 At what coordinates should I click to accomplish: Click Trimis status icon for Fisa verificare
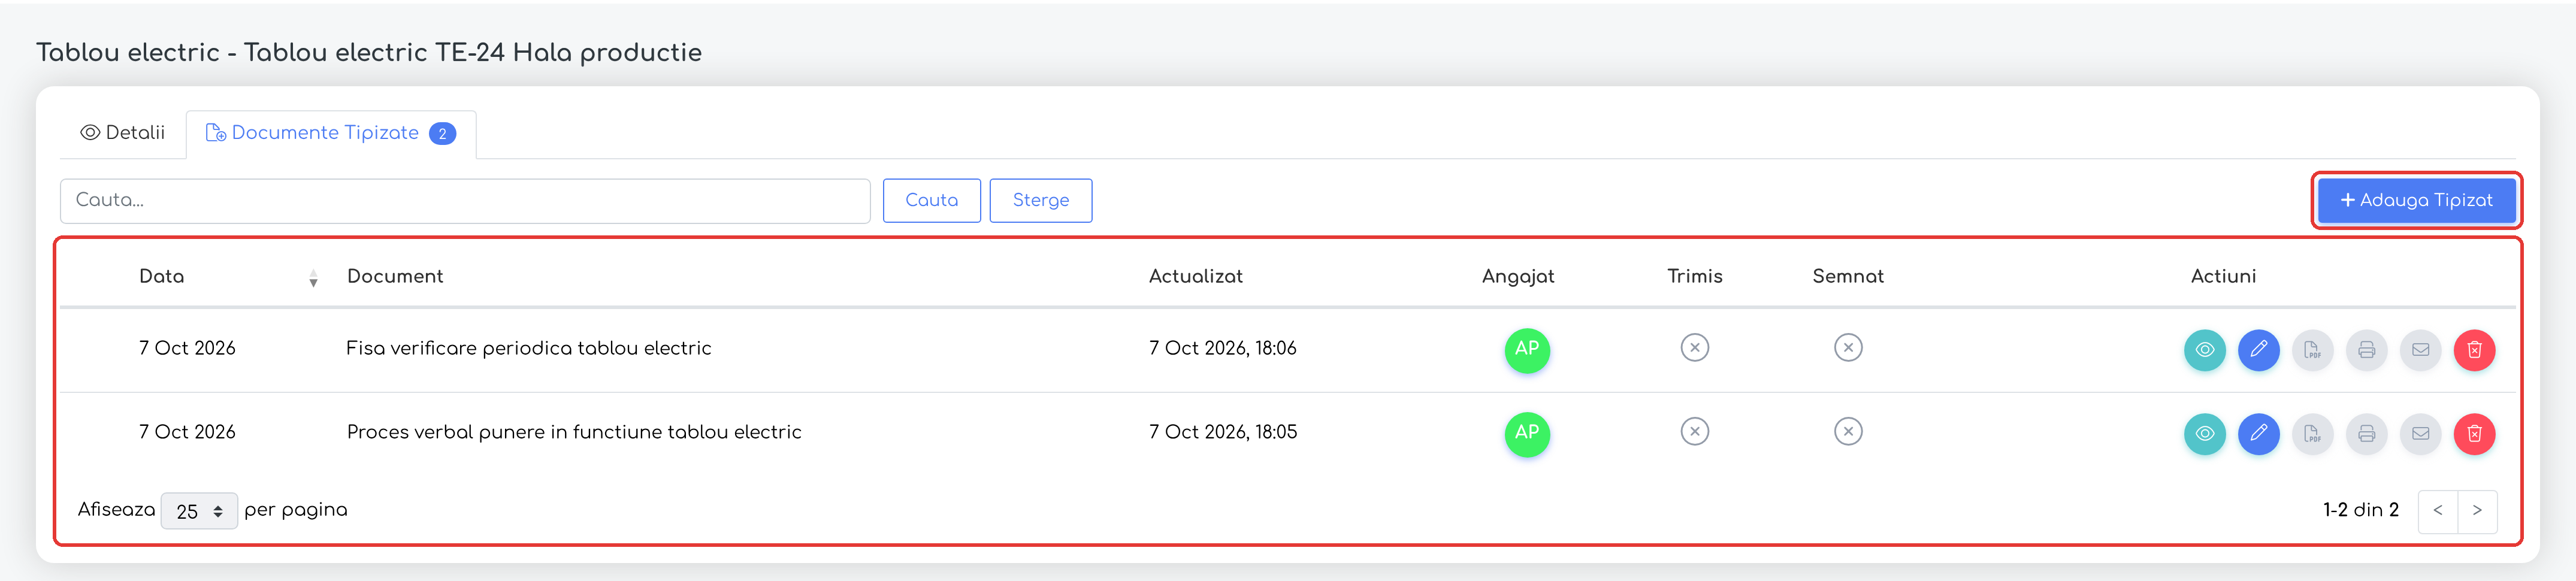pos(1694,348)
